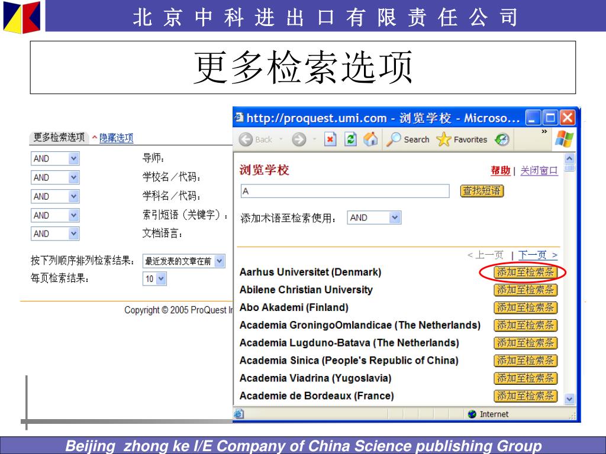Open the 帮助 help link
The height and width of the screenshot is (454, 606).
click(501, 170)
